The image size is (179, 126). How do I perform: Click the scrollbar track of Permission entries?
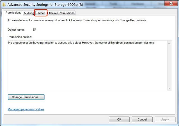(169, 66)
